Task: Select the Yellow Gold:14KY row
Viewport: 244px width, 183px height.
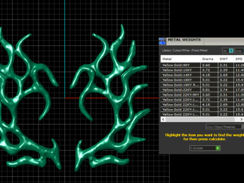Action: tap(202, 75)
